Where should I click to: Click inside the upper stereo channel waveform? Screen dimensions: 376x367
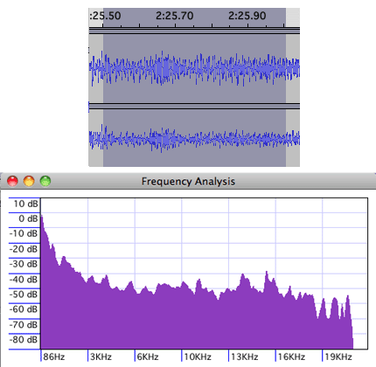tap(194, 69)
